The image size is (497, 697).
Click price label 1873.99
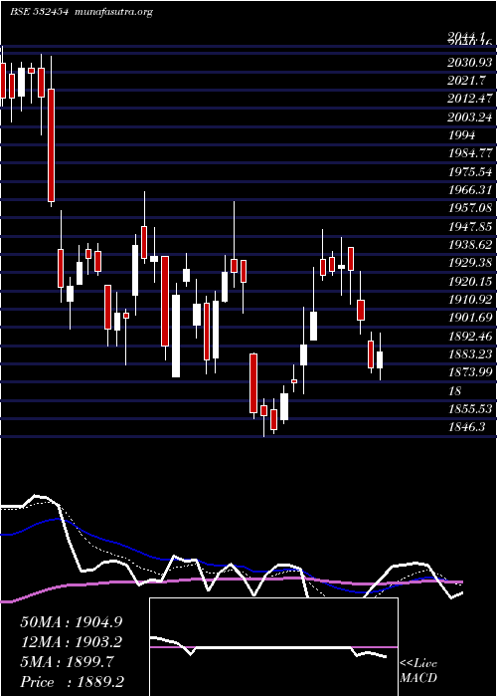[470, 372]
